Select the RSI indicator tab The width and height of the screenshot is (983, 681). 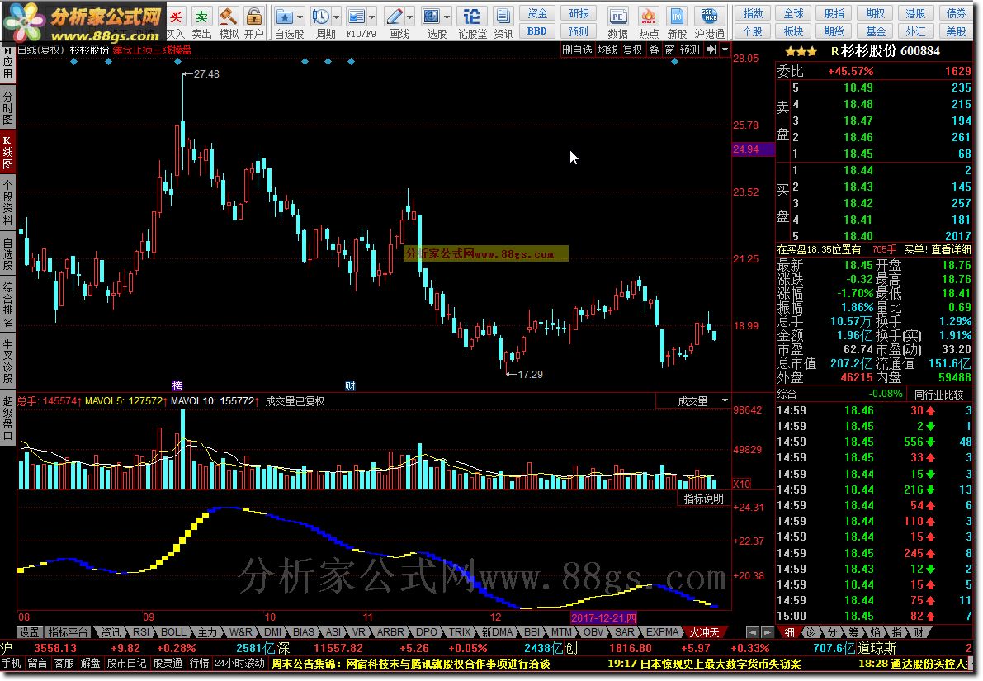pos(141,633)
